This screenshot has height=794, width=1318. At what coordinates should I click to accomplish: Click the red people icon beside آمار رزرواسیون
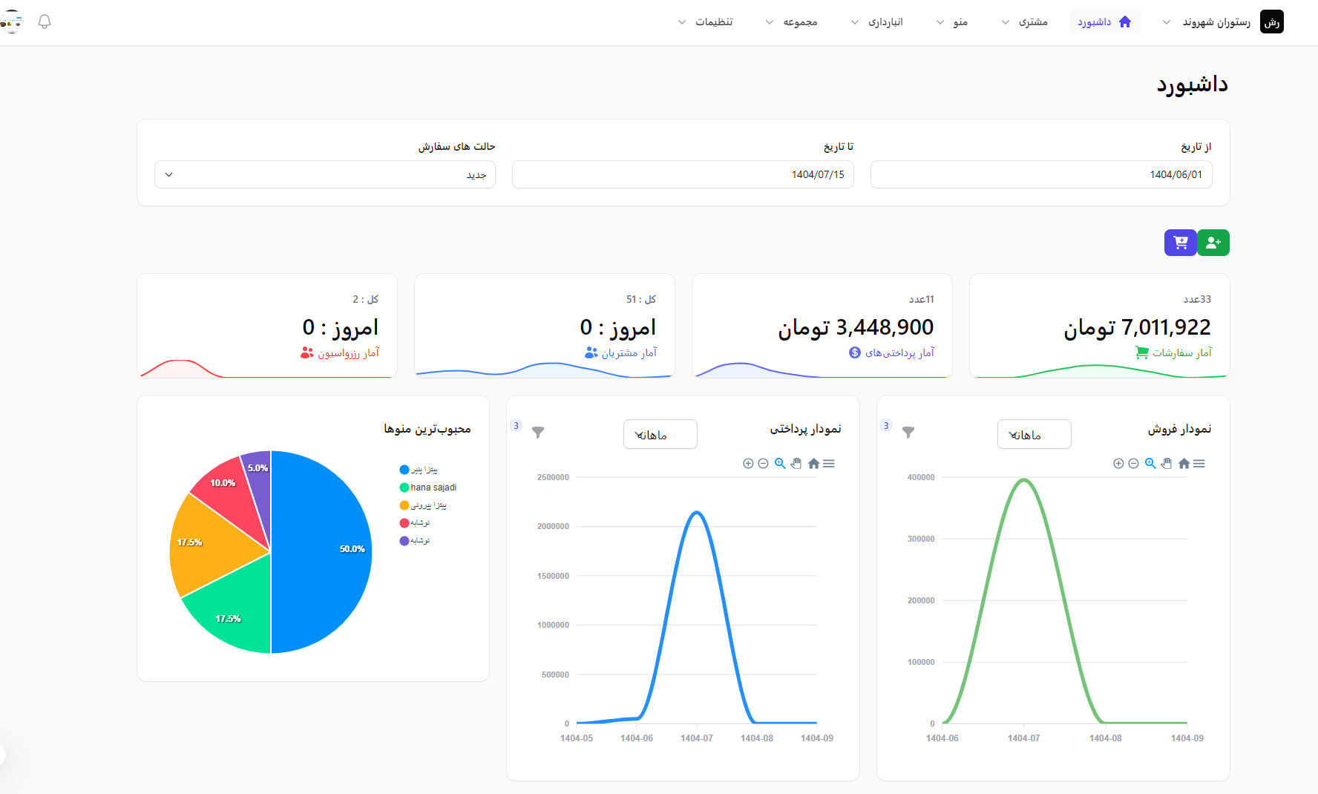307,352
